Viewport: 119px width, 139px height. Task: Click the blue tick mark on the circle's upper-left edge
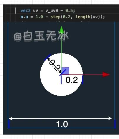48,57
